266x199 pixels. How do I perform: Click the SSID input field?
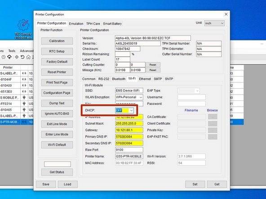(129, 91)
